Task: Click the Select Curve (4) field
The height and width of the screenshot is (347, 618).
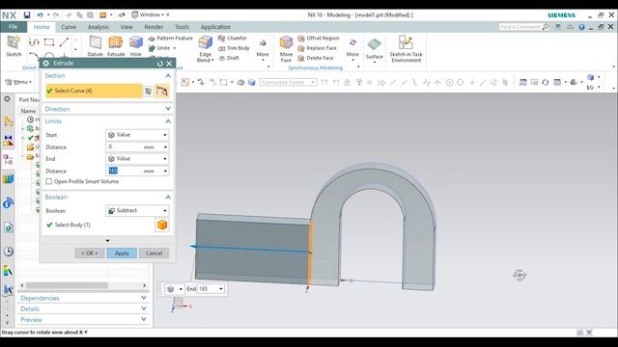Action: point(94,91)
